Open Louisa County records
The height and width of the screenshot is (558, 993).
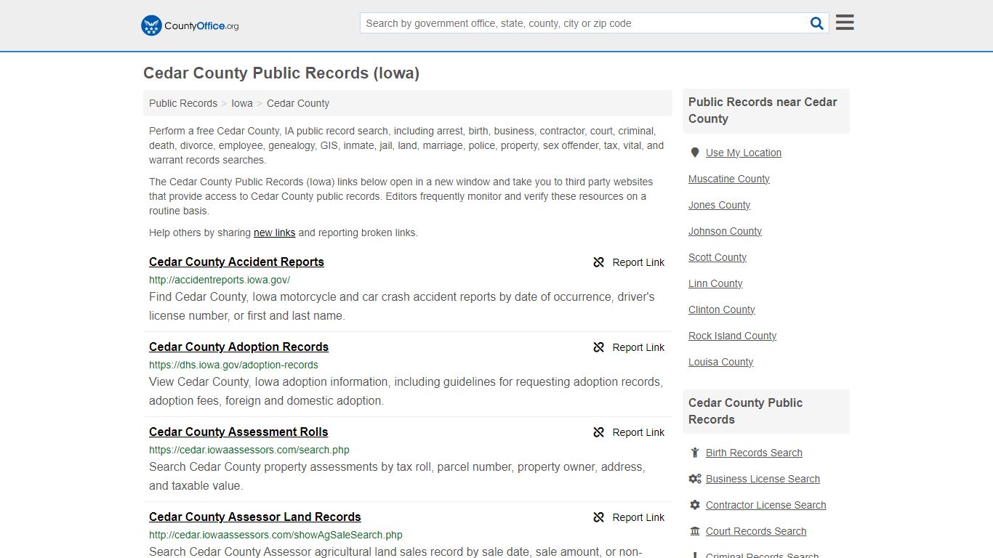click(721, 362)
